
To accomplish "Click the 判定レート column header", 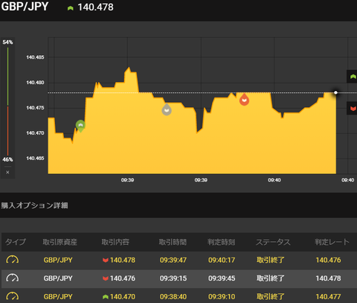I will click(x=332, y=242).
